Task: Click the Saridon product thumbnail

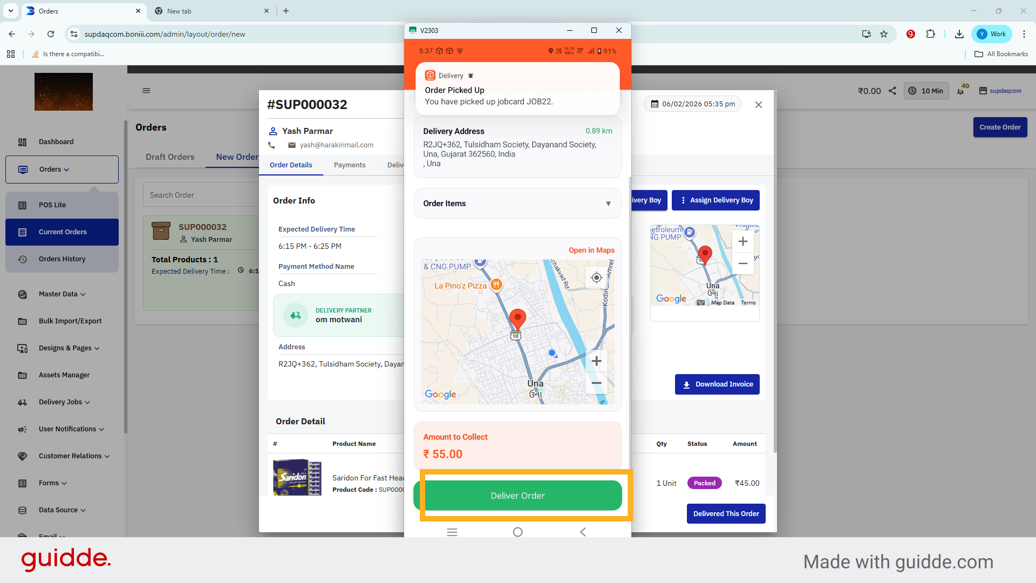Action: 297,477
